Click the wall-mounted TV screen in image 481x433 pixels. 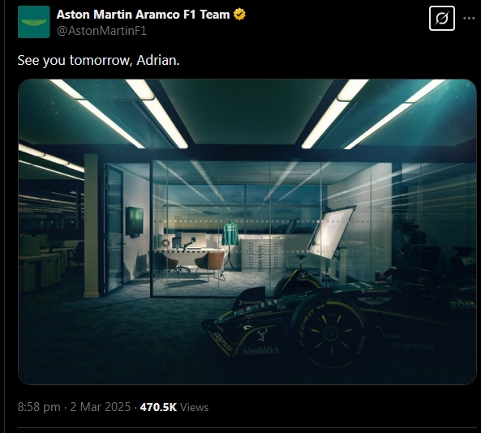(135, 221)
